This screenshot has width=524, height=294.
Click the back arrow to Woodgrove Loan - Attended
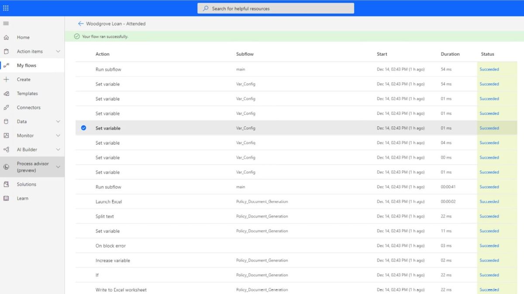pos(81,24)
